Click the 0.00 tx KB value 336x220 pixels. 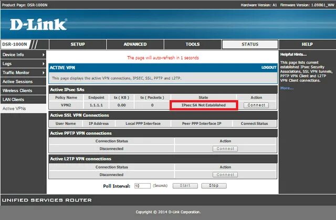pos(121,105)
